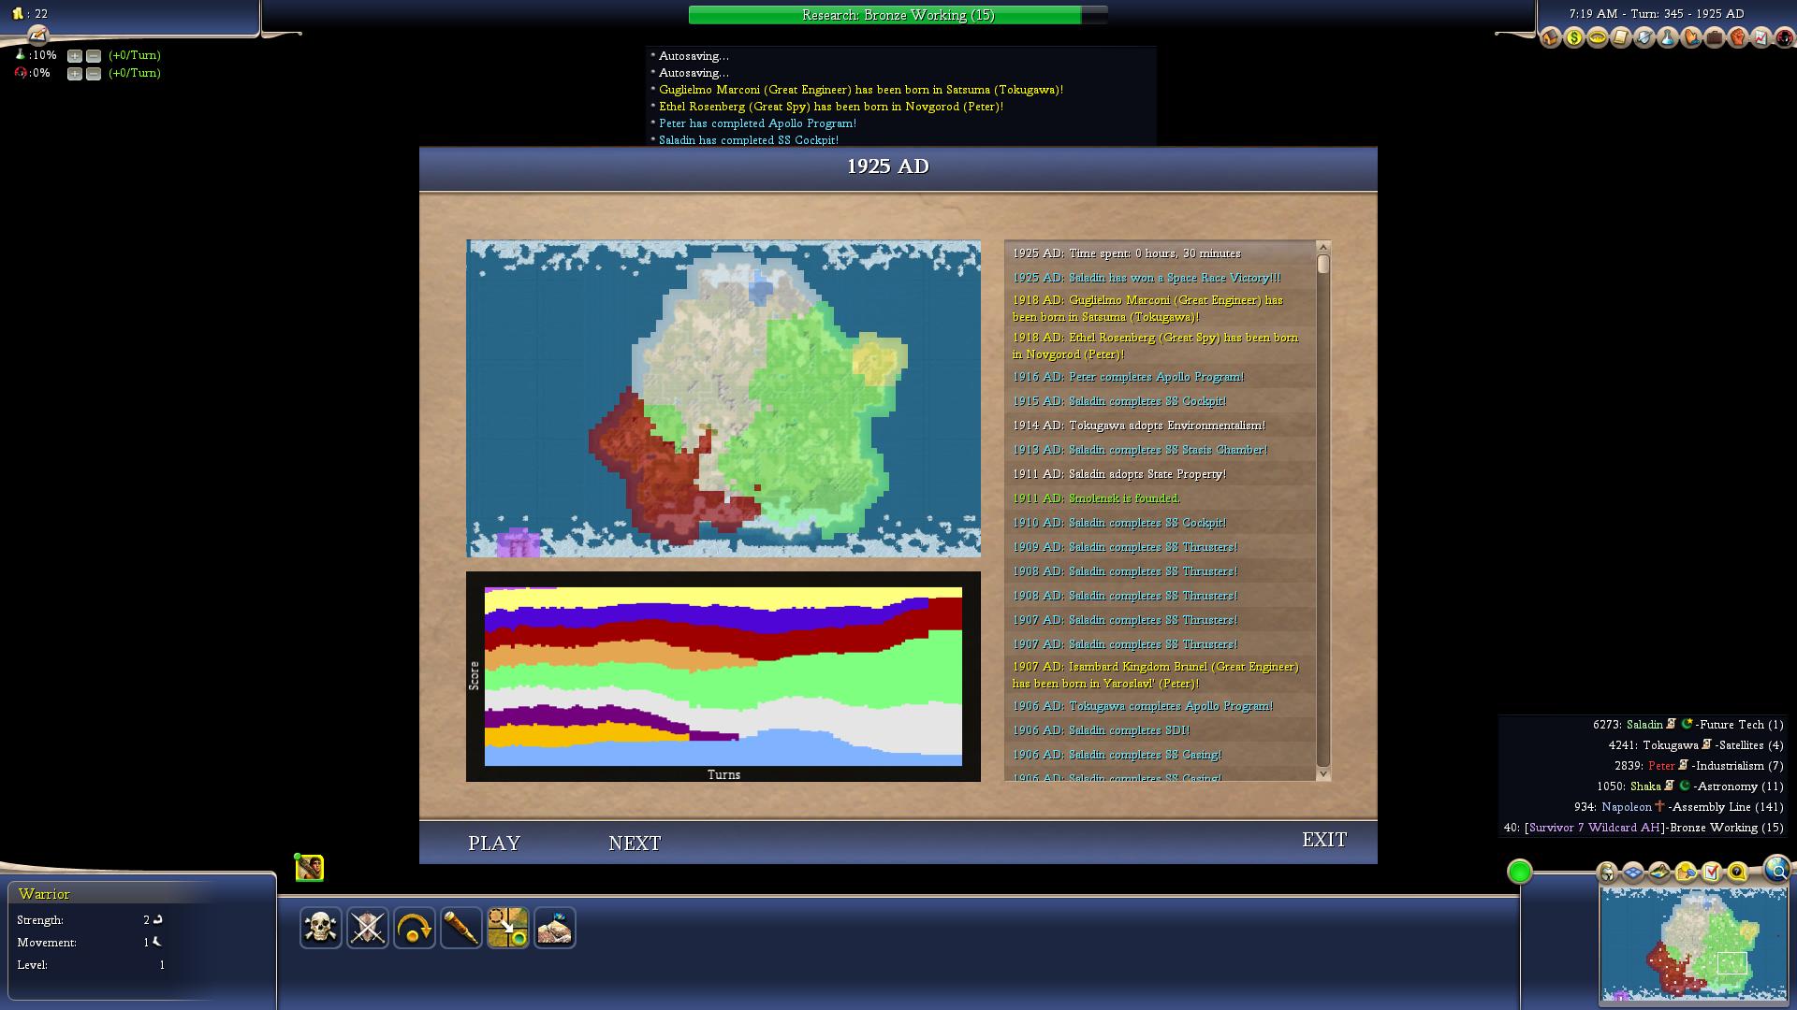Viewport: 1797px width, 1010px height.
Task: Click the replay log scrollbar thumb
Action: 1323,265
